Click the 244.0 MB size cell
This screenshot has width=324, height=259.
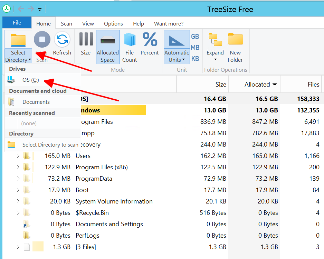click(213, 144)
